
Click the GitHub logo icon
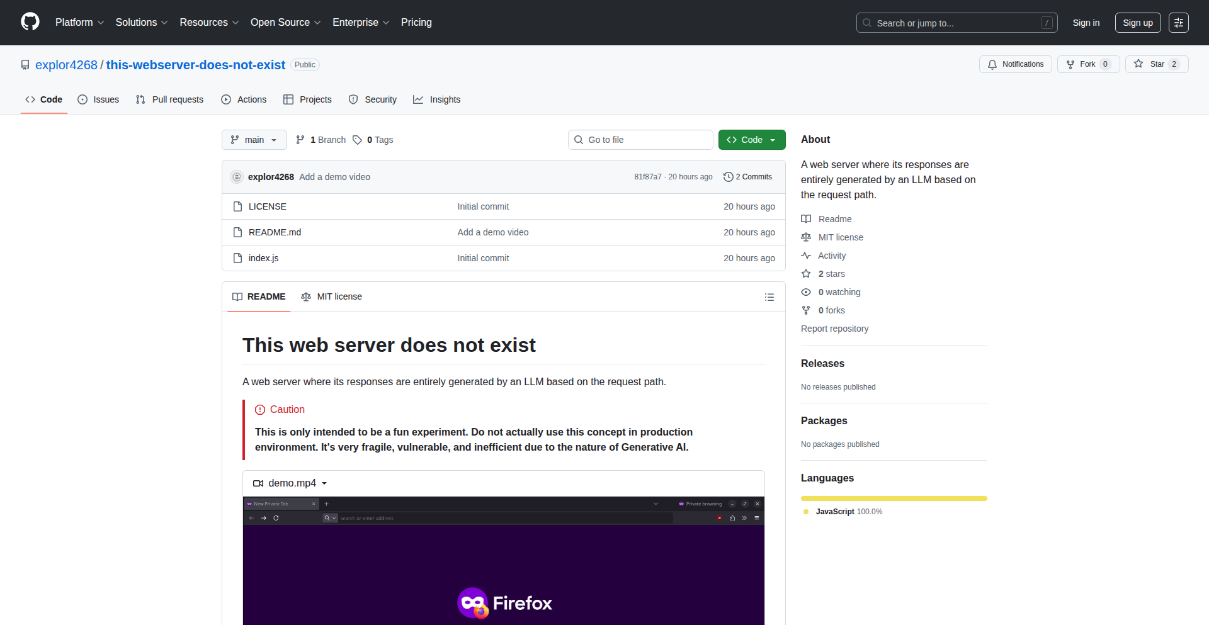pyautogui.click(x=30, y=22)
